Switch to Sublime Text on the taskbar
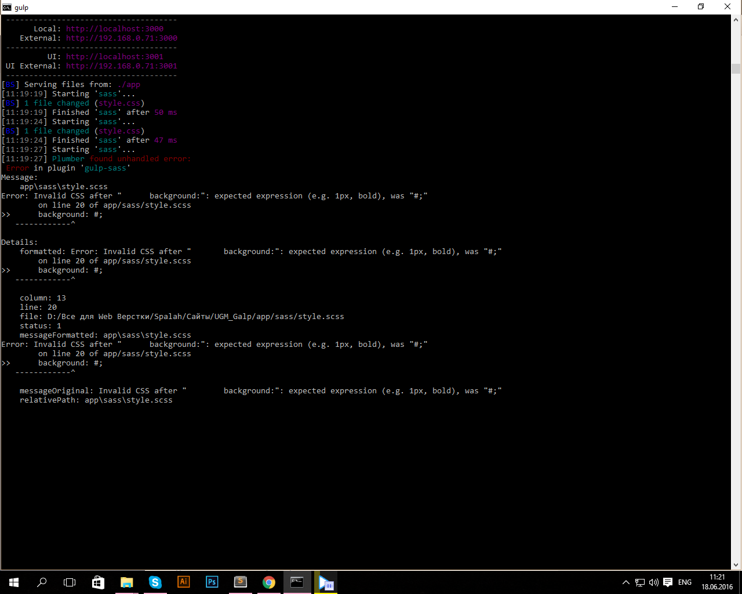742x594 pixels. (x=240, y=582)
